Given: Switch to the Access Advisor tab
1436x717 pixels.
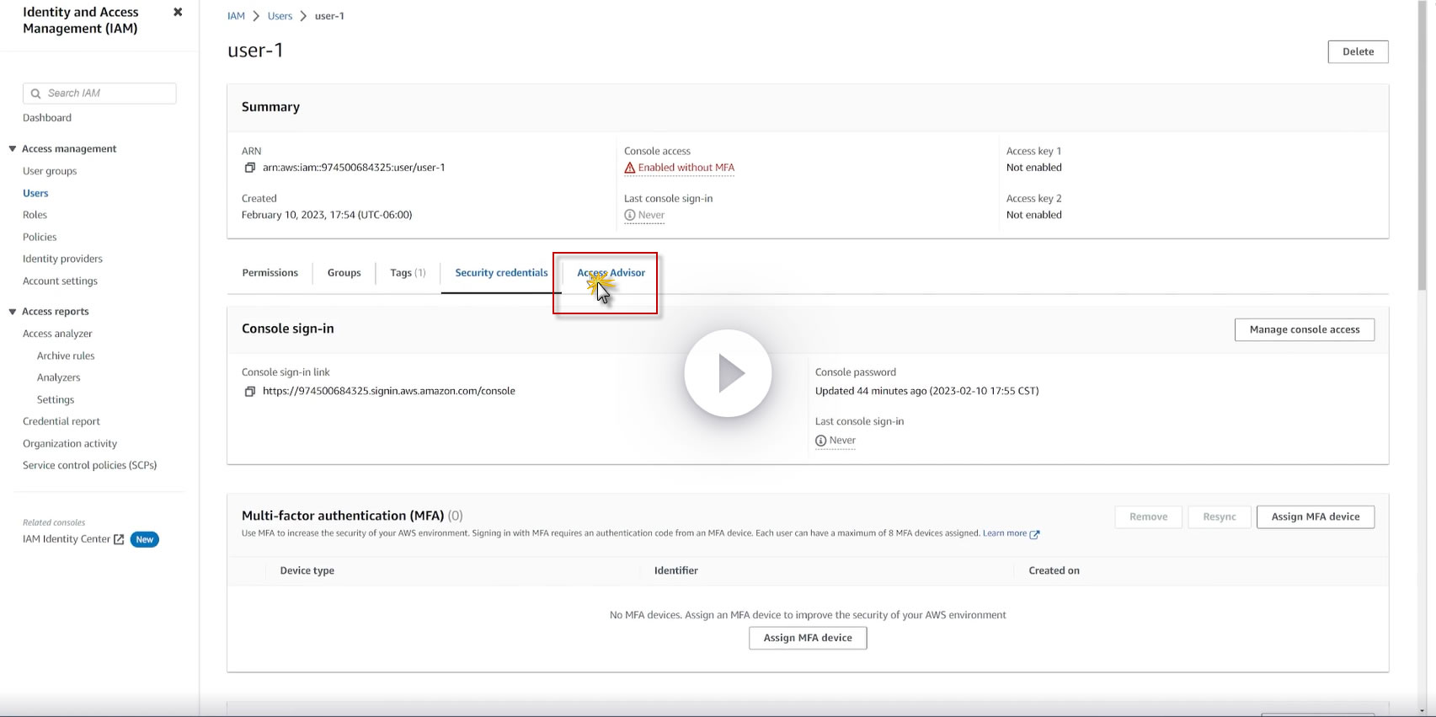Looking at the screenshot, I should click(x=611, y=273).
